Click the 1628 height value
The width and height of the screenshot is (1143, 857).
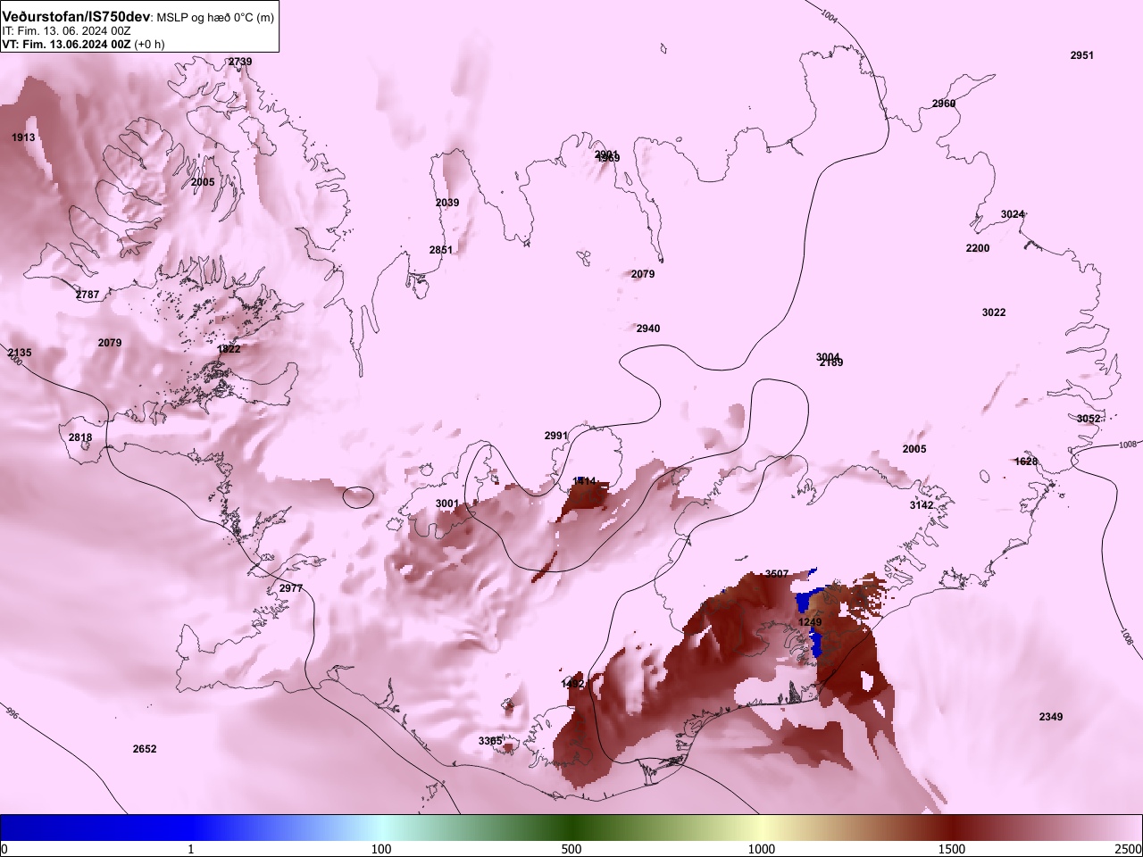click(1026, 462)
